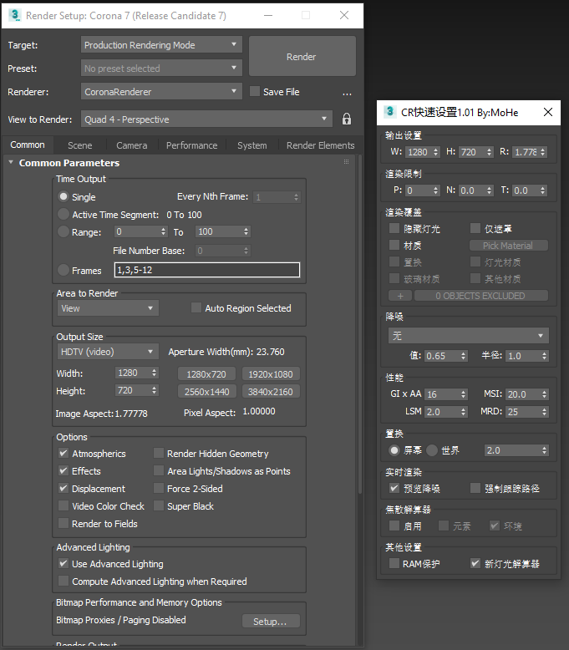Enable the Save File checkbox

point(256,92)
